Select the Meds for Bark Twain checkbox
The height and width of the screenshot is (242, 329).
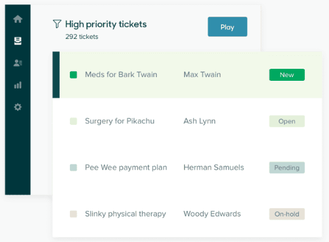point(74,75)
